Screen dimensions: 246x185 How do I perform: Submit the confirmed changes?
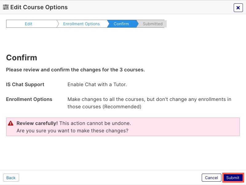click(233, 178)
